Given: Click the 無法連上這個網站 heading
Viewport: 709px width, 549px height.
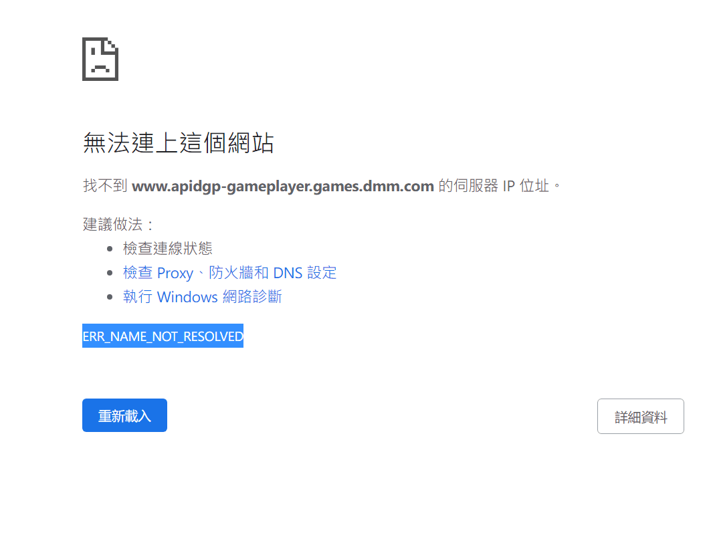Looking at the screenshot, I should click(x=179, y=143).
